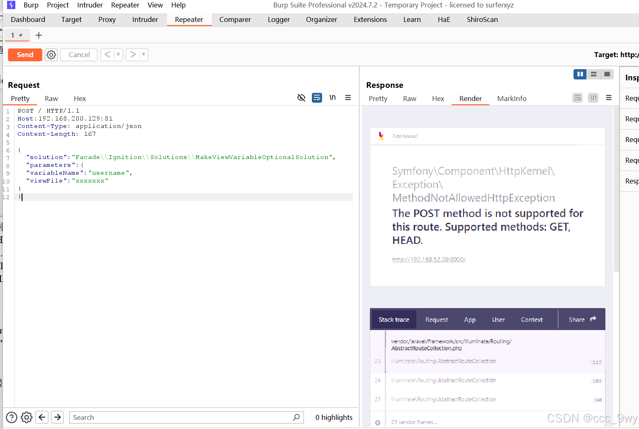This screenshot has width=639, height=429.
Task: Switch to the Organizer tab
Action: point(321,19)
